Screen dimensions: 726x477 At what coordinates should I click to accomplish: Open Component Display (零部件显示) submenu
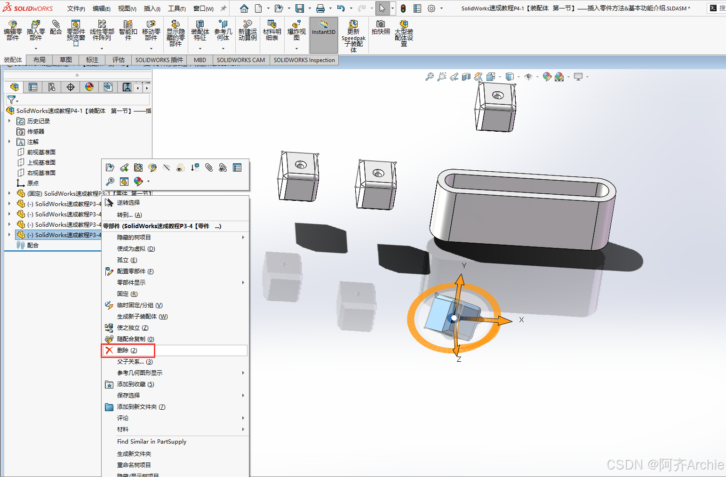click(x=176, y=283)
